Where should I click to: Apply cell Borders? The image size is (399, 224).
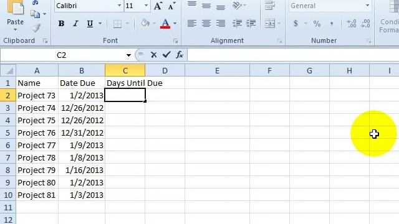(x=117, y=24)
